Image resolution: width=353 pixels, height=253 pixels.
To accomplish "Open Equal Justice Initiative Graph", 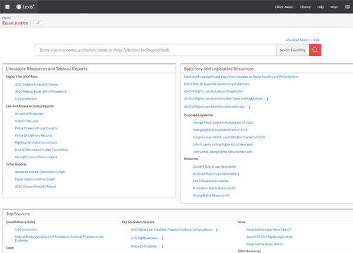I will [x=35, y=179].
